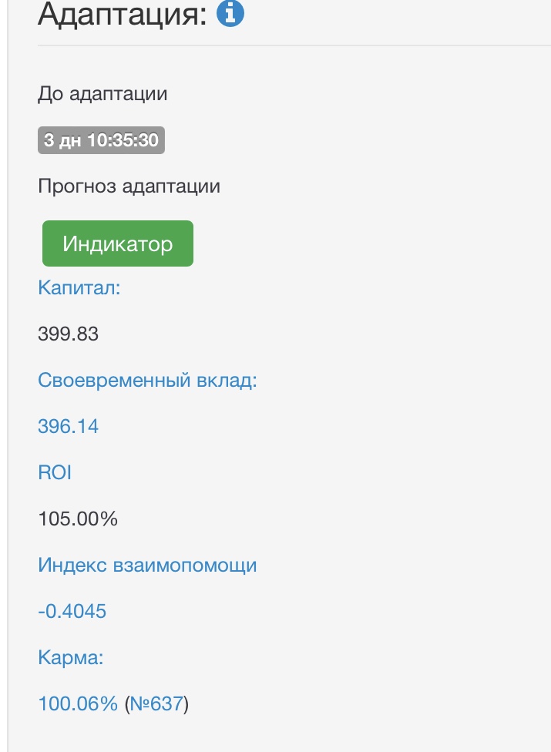The height and width of the screenshot is (752, 551).
Task: Open the ROI link
Action: pyautogui.click(x=54, y=472)
